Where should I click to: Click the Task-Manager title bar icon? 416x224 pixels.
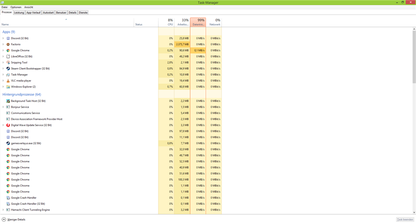(x=2, y=2)
